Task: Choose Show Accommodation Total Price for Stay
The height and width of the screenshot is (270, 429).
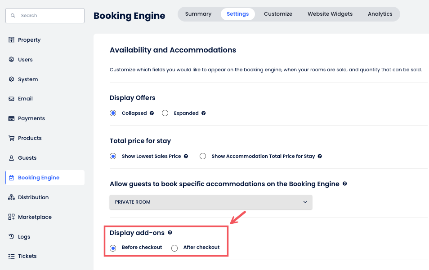Action: tap(203, 157)
